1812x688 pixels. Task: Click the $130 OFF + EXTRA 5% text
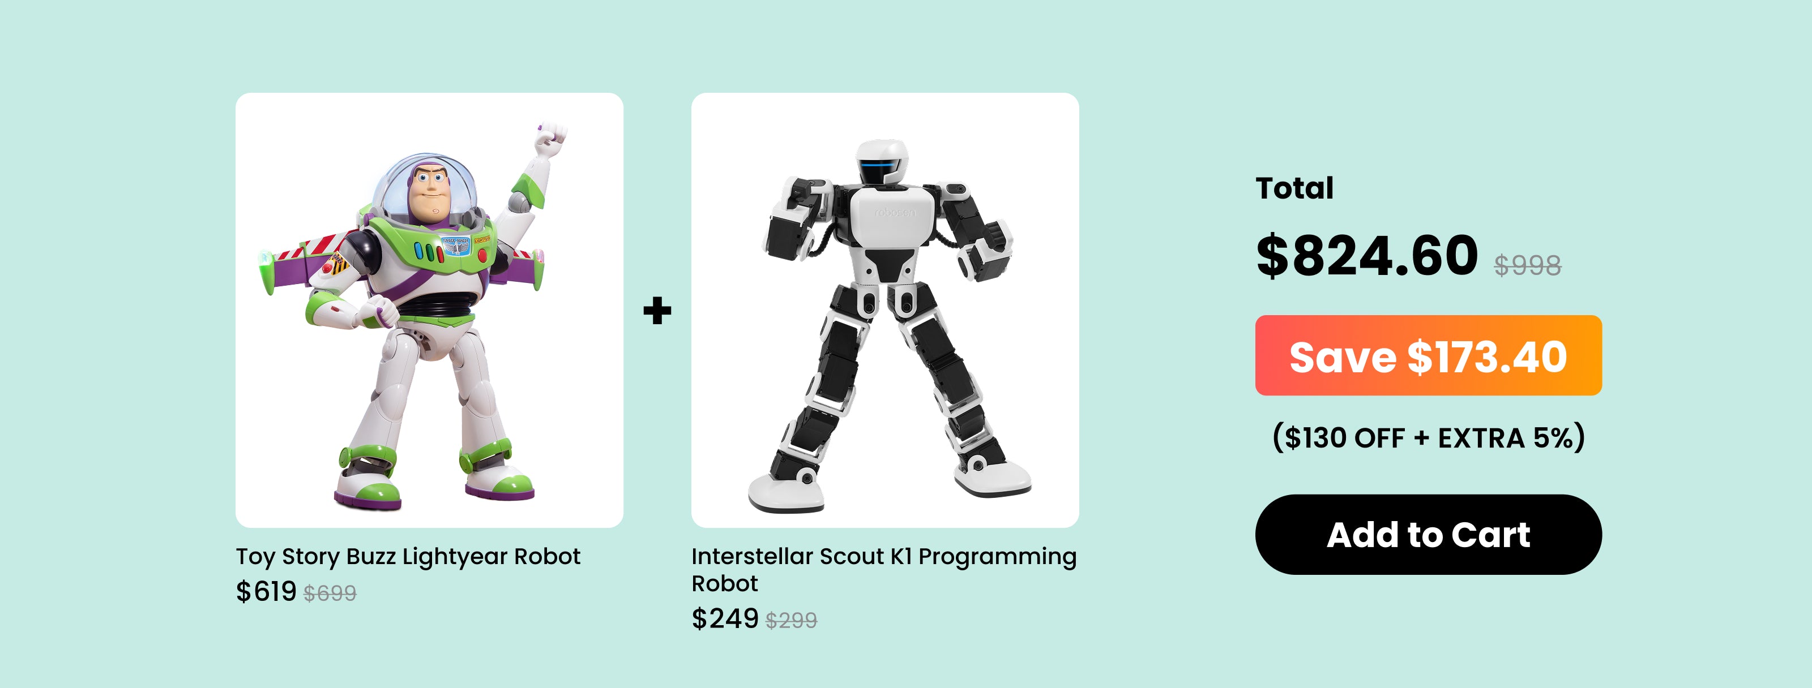coord(1429,438)
